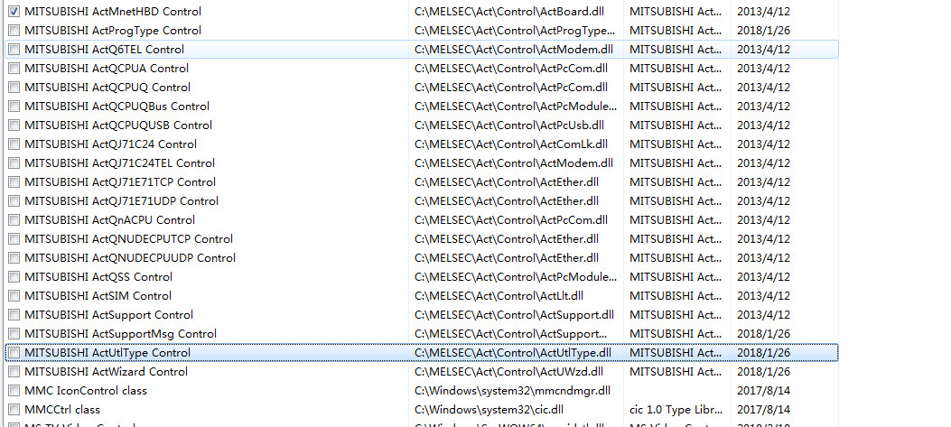Check the MITSUBISHI ActProgType Control checkbox
The width and height of the screenshot is (951, 427).
click(14, 31)
